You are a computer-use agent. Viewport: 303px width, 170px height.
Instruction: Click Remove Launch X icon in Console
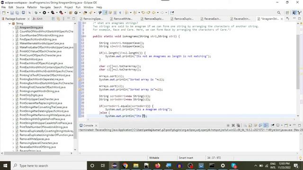233,125
